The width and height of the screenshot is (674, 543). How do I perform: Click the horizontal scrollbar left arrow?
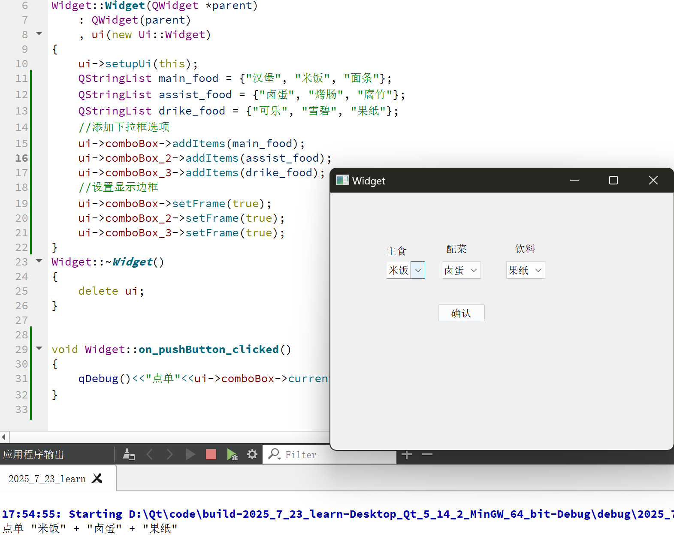click(4, 437)
